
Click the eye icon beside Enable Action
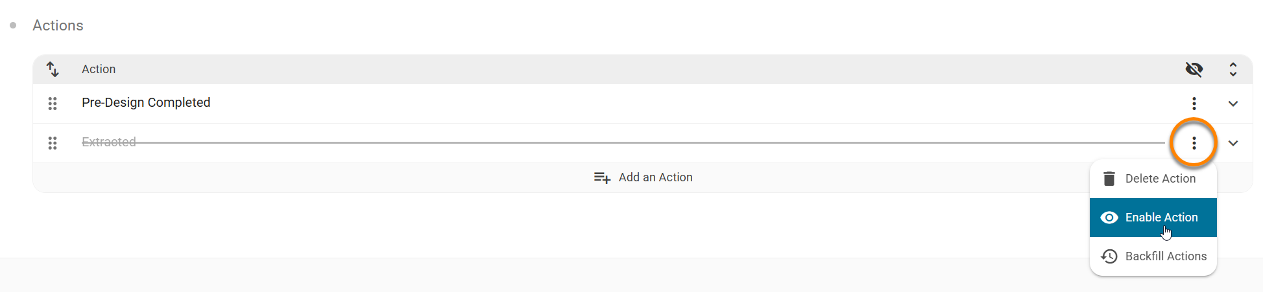1109,218
